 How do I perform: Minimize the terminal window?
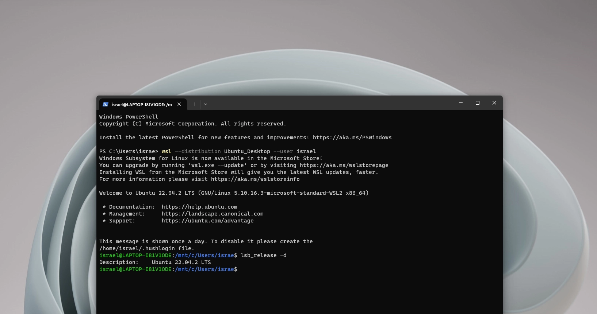pos(461,103)
